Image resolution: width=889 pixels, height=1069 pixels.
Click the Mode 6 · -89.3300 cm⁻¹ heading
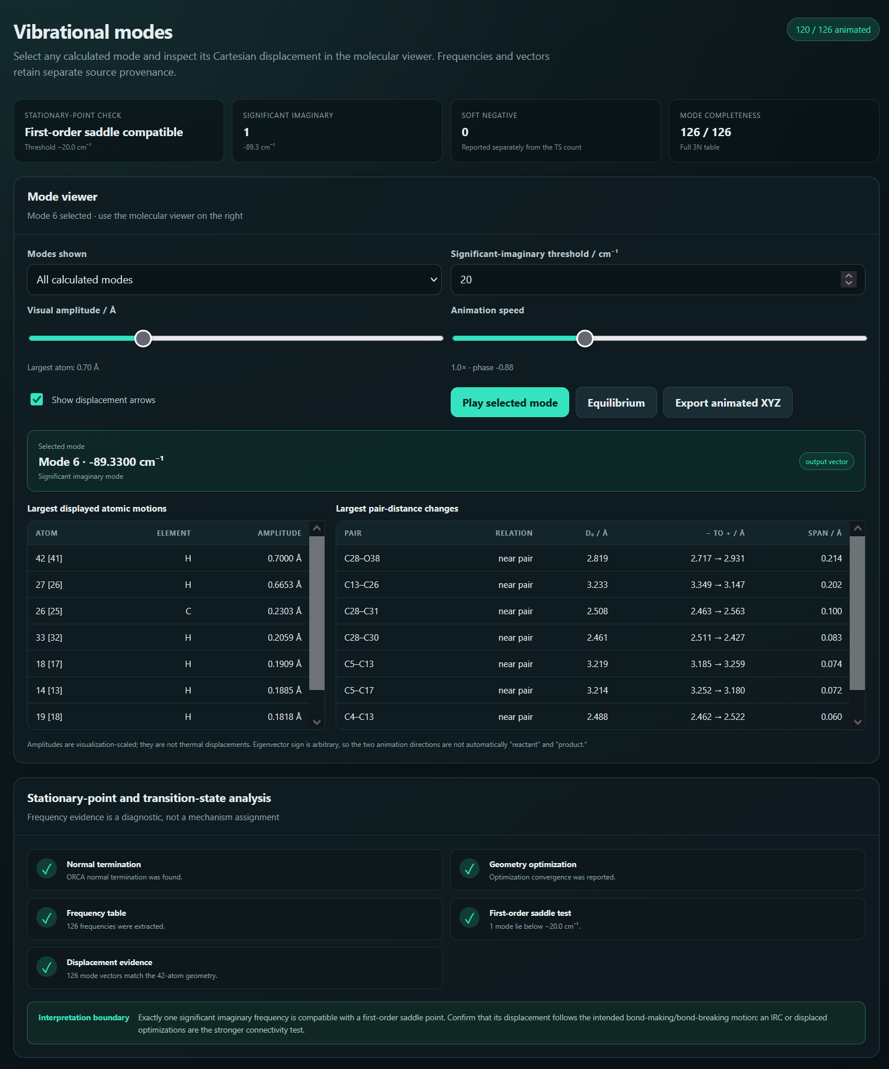(x=101, y=462)
